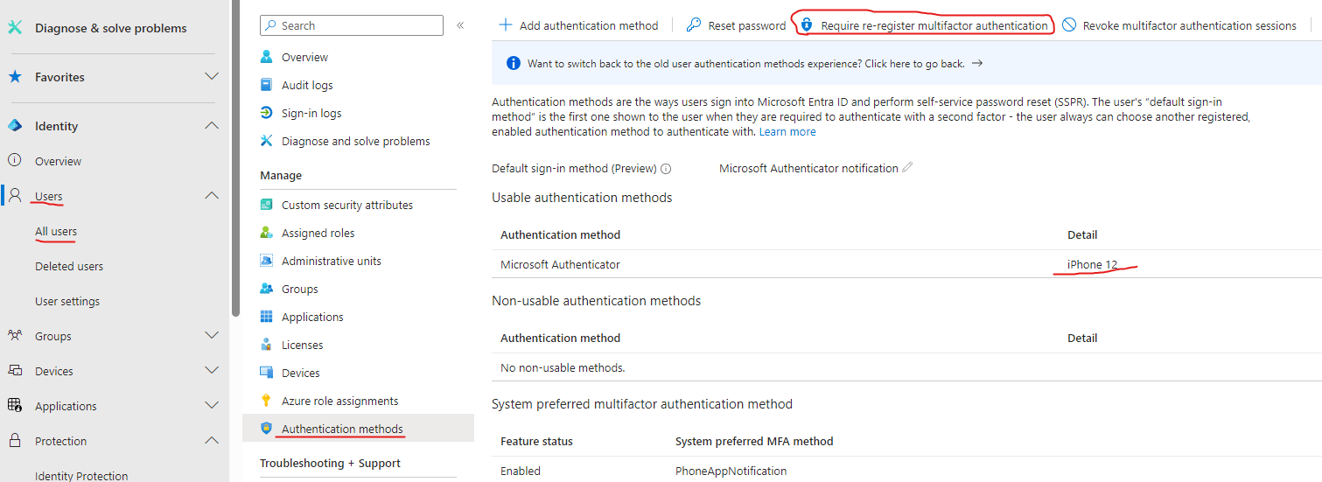
Task: Collapse the Users section chevron
Action: click(x=212, y=196)
